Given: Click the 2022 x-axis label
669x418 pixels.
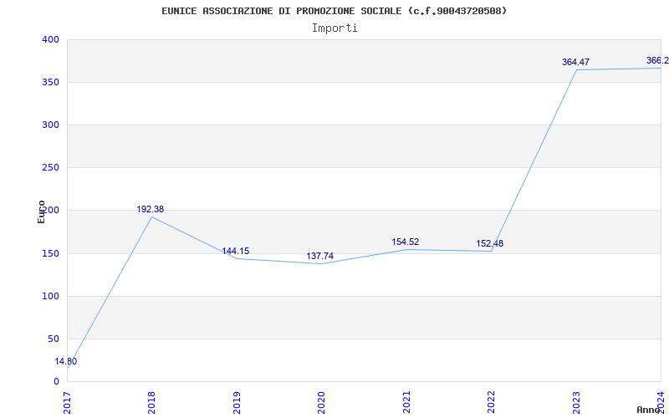Looking at the screenshot, I should click(x=491, y=402).
